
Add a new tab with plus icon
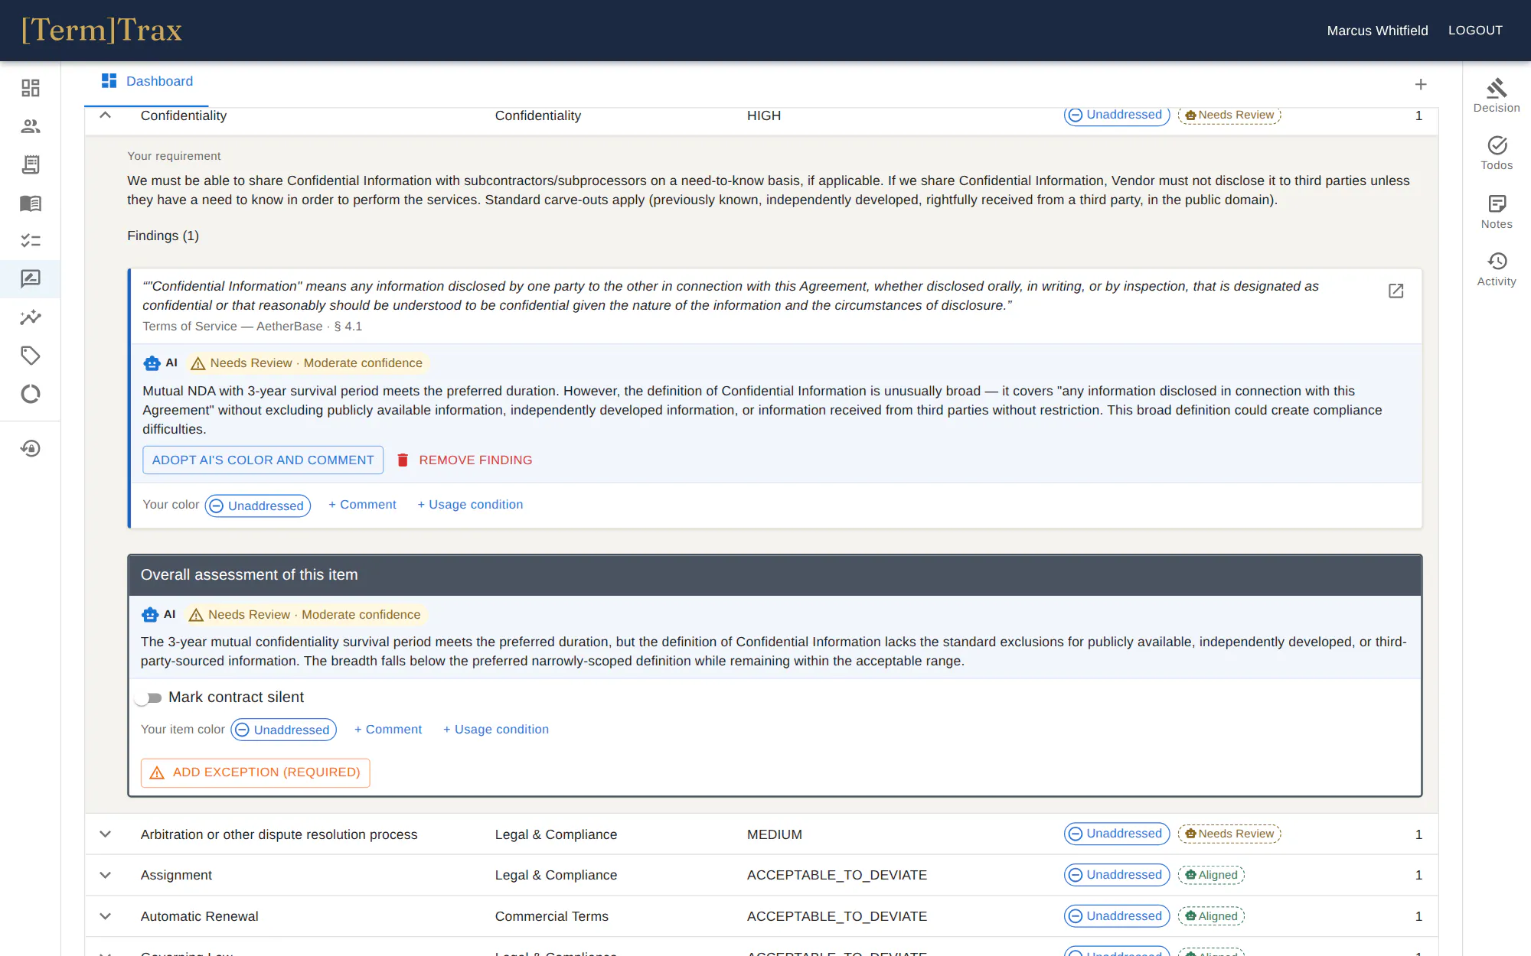coord(1421,84)
